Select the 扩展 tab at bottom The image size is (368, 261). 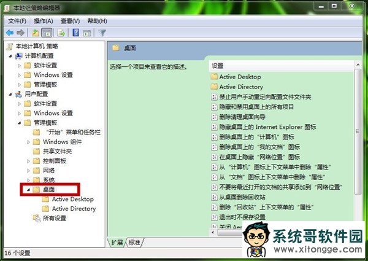pyautogui.click(x=117, y=242)
